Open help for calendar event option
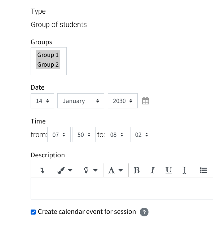213x225 pixels. tap(144, 212)
